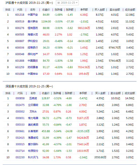This screenshot has width=139, height=165.
Task: Click 长春高新 closing price 453.88
Action: pos(46,131)
